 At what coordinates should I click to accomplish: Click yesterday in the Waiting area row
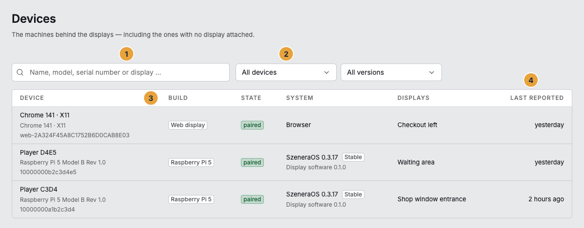click(x=549, y=162)
